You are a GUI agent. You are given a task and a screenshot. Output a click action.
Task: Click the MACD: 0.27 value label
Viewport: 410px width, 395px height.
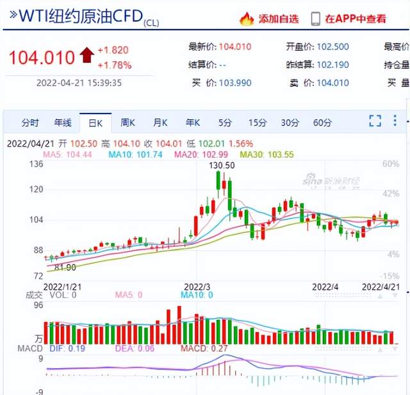coord(204,348)
